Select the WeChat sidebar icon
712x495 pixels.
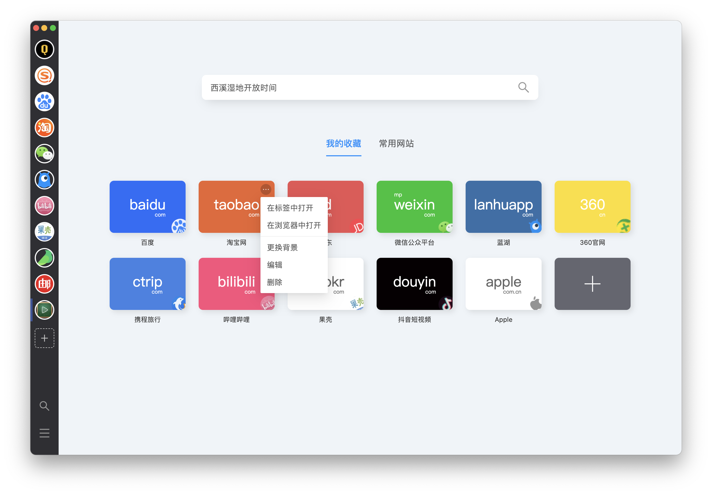click(x=44, y=154)
